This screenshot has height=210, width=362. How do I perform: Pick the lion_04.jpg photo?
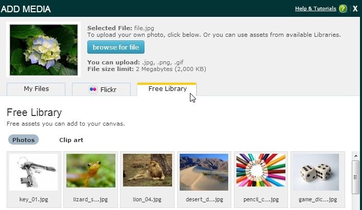pyautogui.click(x=148, y=171)
